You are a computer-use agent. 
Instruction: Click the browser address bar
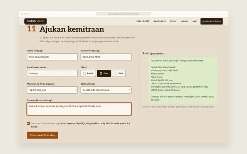[123, 14]
